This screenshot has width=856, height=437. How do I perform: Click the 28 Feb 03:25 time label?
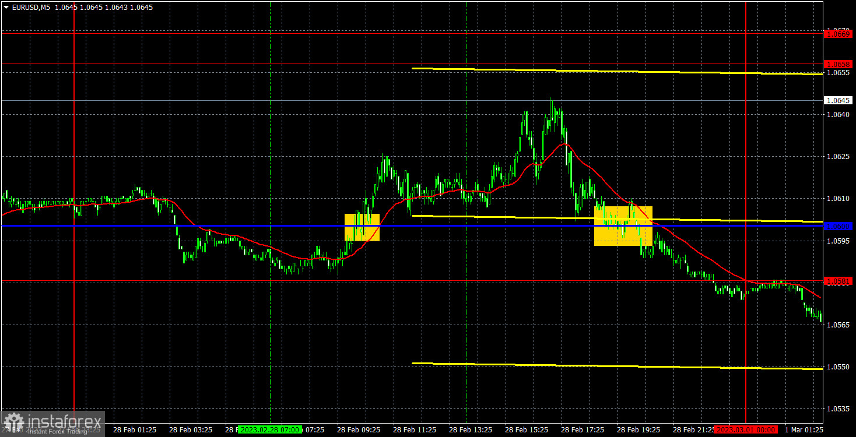coord(190,429)
